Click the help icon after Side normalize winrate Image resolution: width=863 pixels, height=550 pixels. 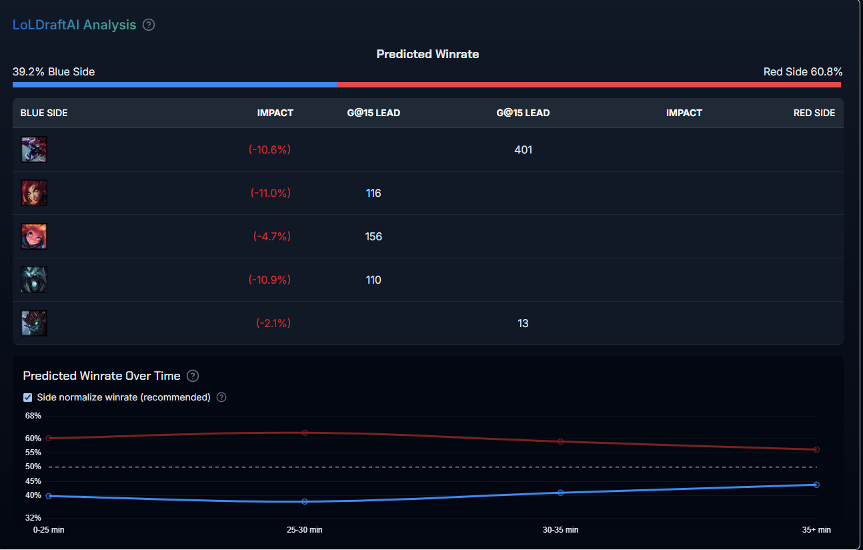pyautogui.click(x=221, y=397)
